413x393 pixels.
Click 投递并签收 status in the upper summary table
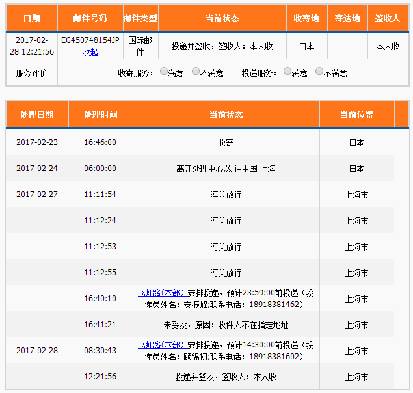(222, 46)
